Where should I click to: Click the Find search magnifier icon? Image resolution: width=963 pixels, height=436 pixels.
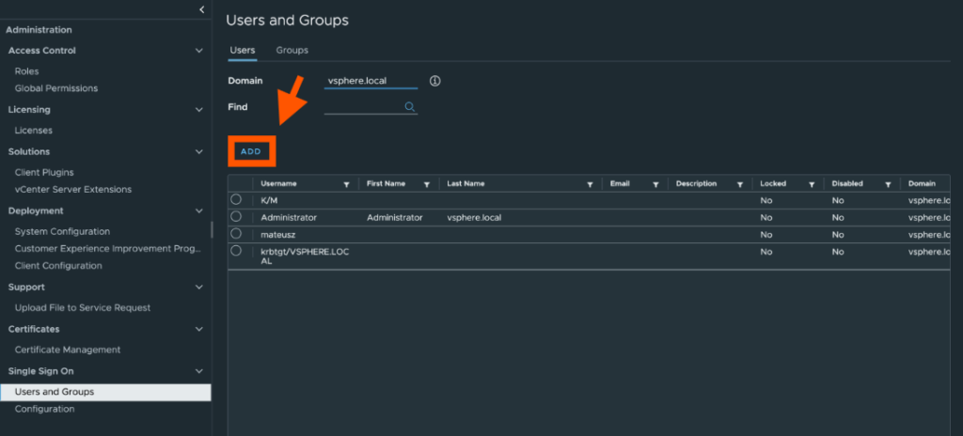[x=410, y=107]
